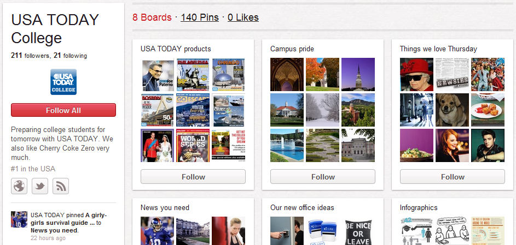The width and height of the screenshot is (516, 245).
Task: Open the website globe icon
Action: click(19, 186)
